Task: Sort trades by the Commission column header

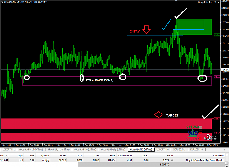Action: click(x=125, y=156)
